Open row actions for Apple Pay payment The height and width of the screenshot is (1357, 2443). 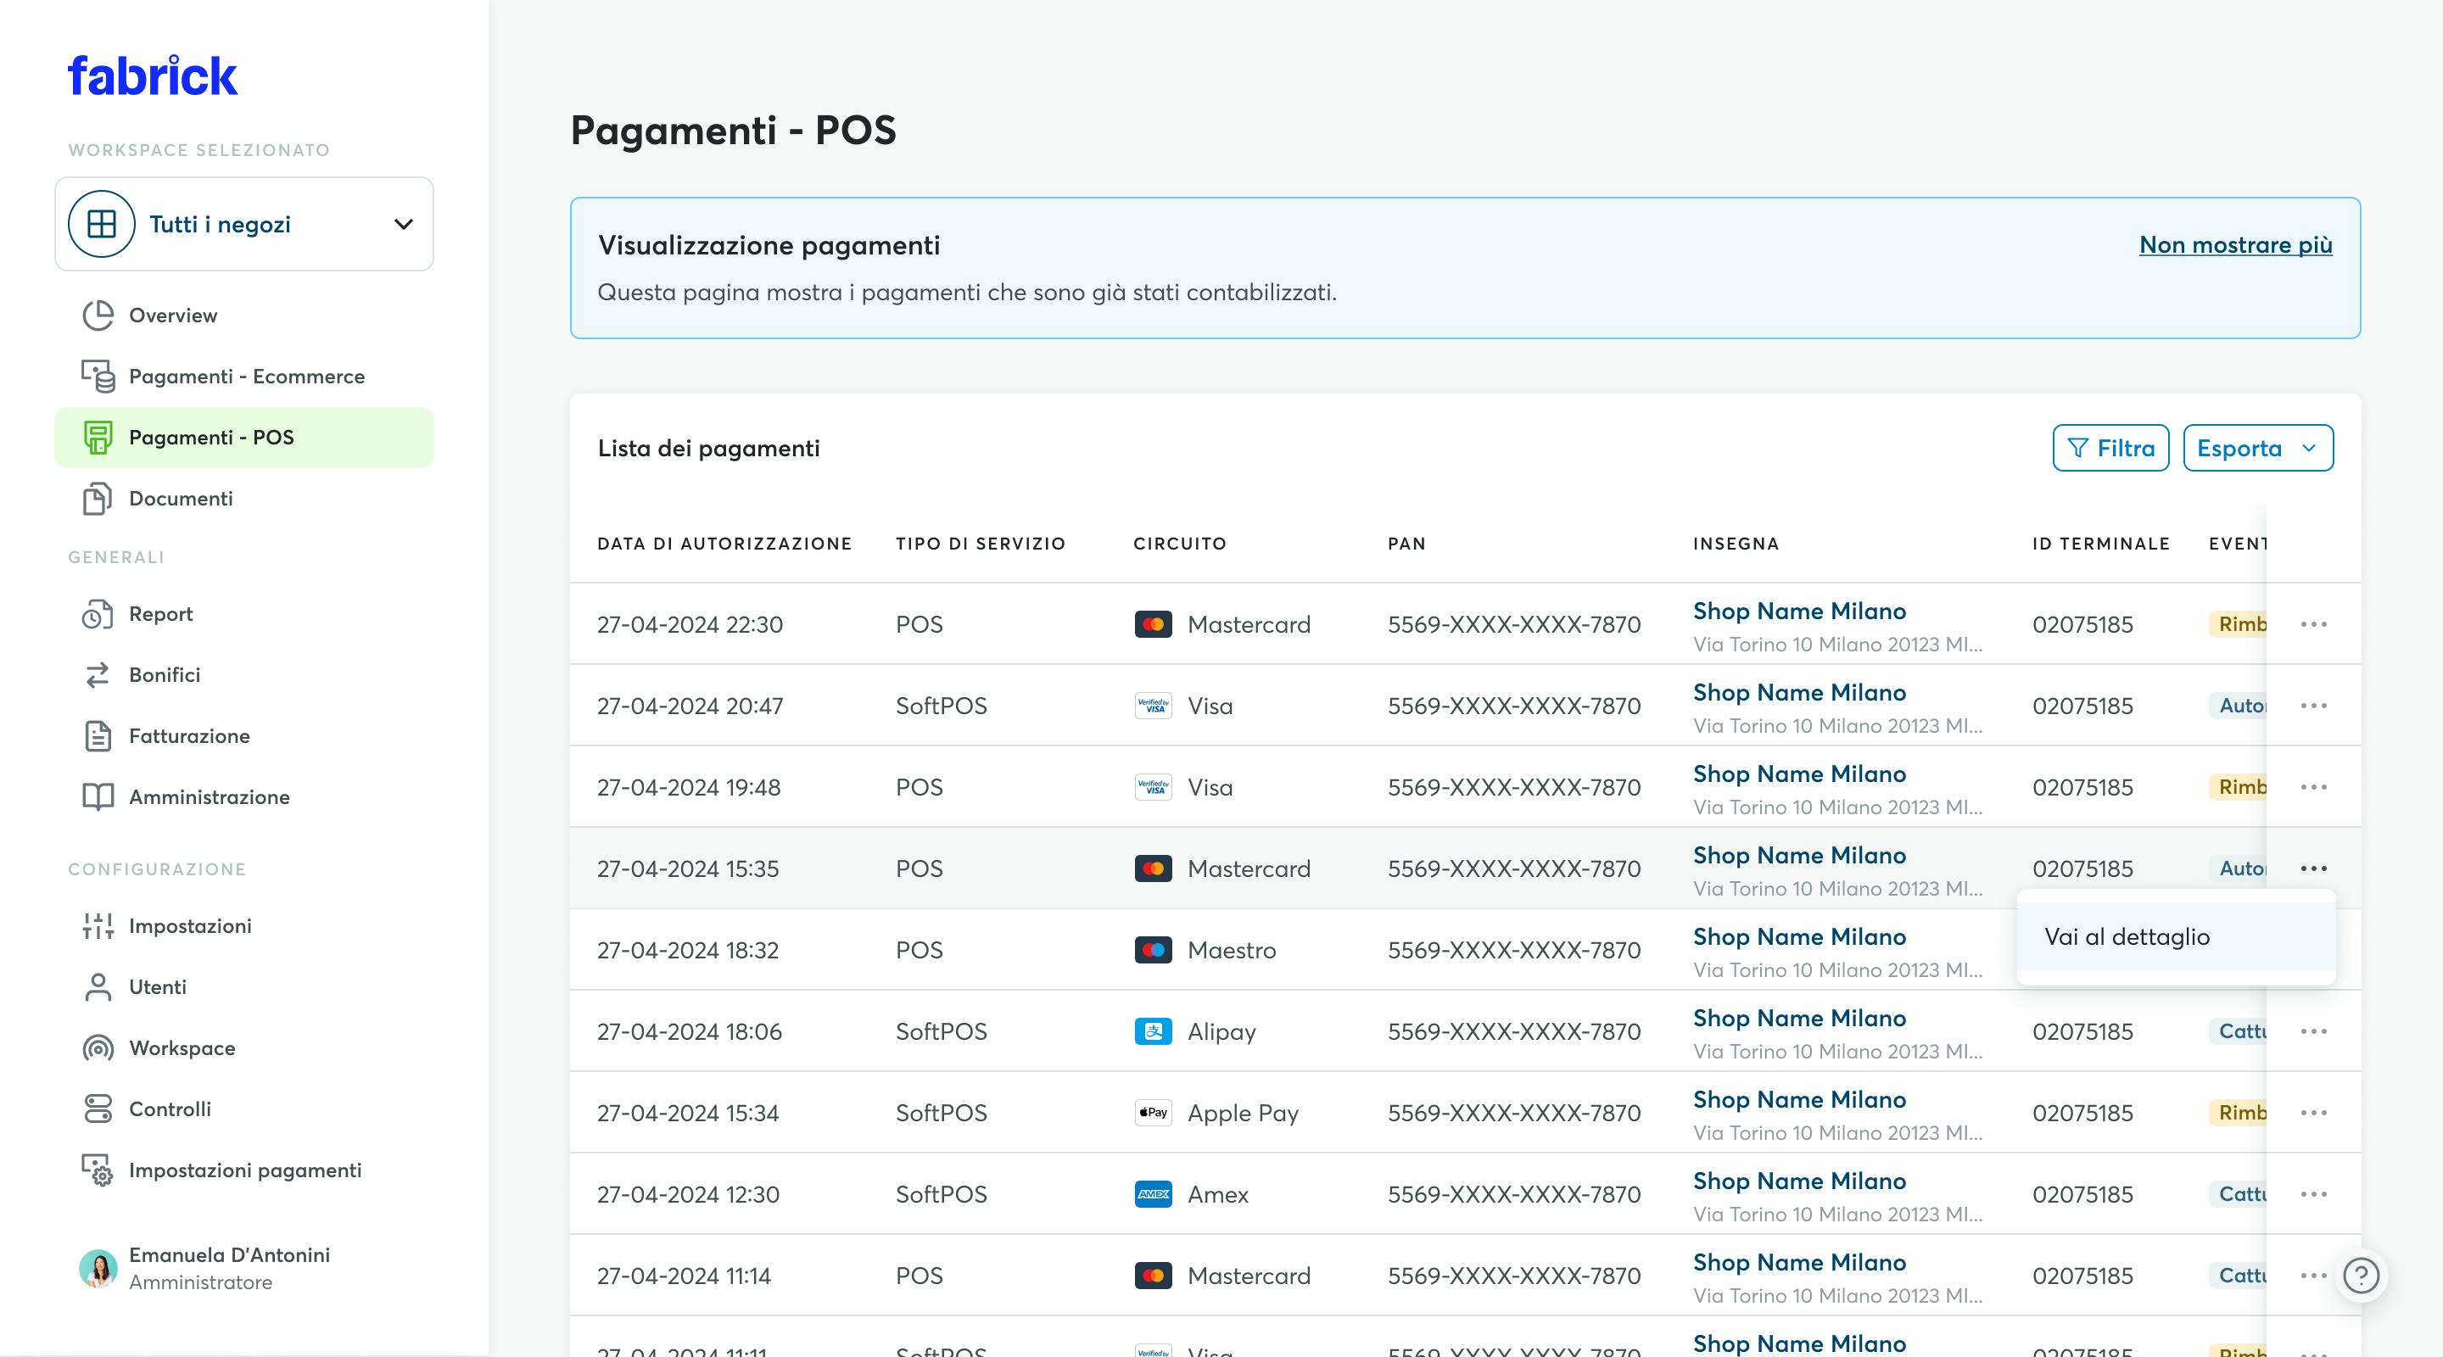tap(2313, 1114)
